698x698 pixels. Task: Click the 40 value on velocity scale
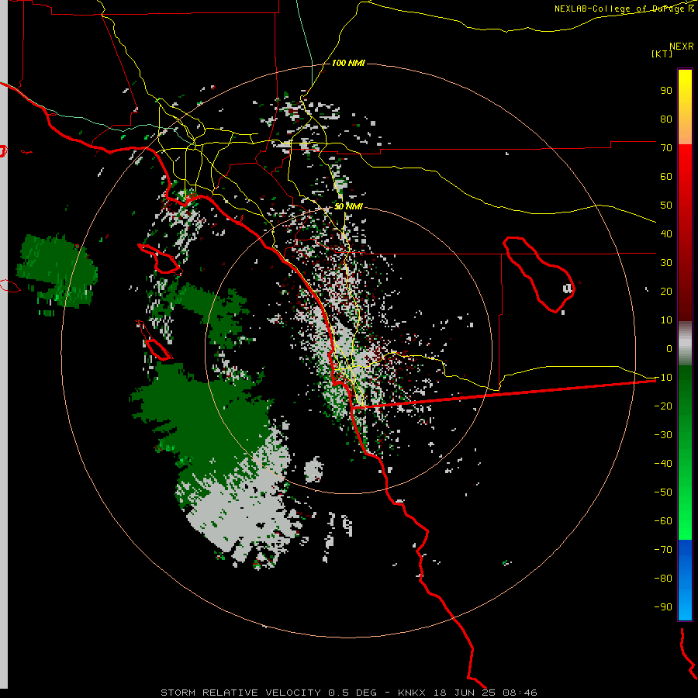coord(666,233)
